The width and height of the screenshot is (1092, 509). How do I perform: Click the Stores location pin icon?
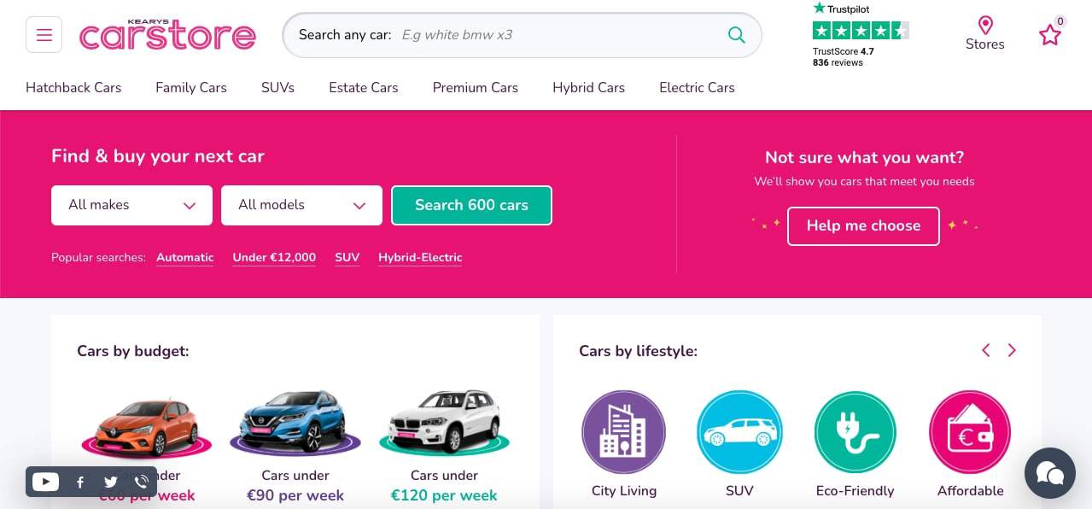[x=984, y=26]
